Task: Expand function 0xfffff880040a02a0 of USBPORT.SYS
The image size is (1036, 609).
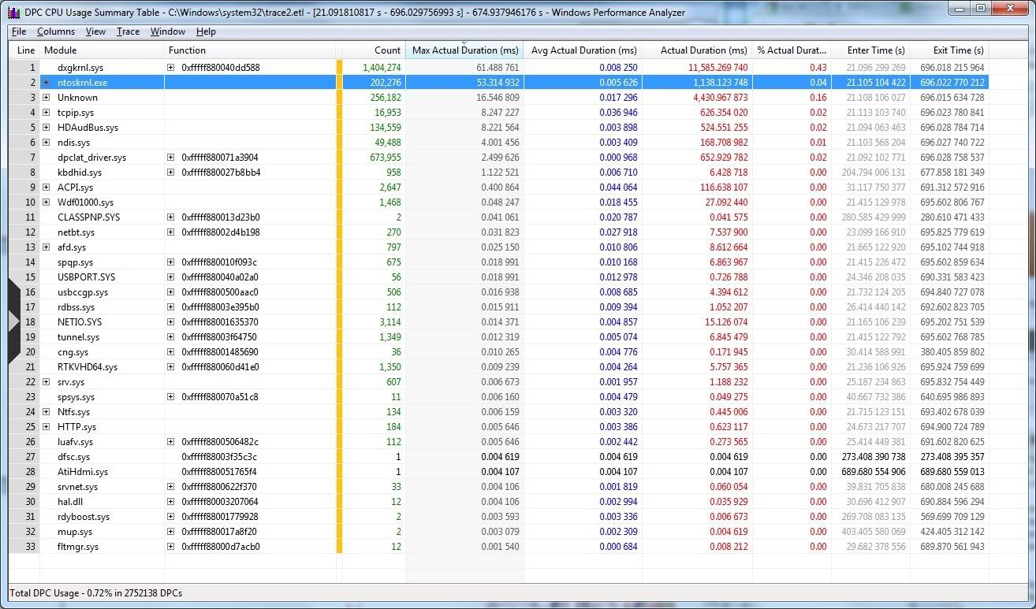Action: point(171,277)
